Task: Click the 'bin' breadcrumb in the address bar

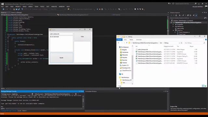Action: [161, 43]
